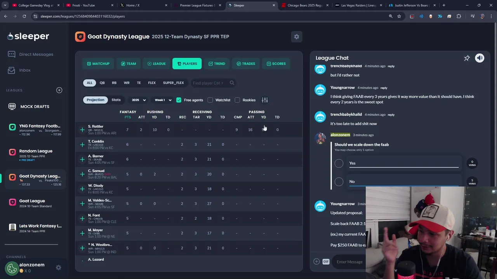The height and width of the screenshot is (279, 497).
Task: Click the Enter Message chat box
Action: point(349,262)
